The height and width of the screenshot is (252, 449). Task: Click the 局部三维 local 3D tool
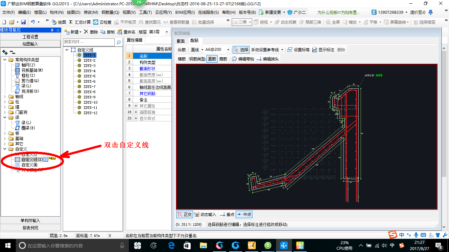(310, 22)
